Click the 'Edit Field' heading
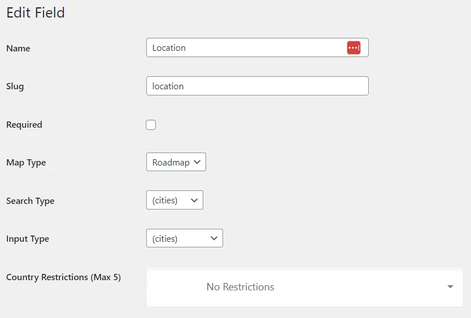Viewport: 471px width, 318px height. pos(36,12)
